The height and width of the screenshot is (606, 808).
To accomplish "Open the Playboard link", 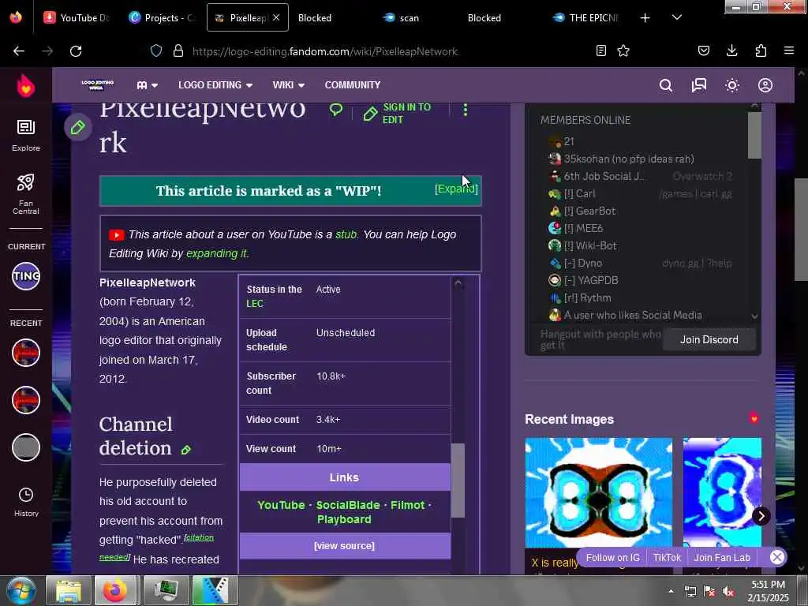I will (344, 519).
